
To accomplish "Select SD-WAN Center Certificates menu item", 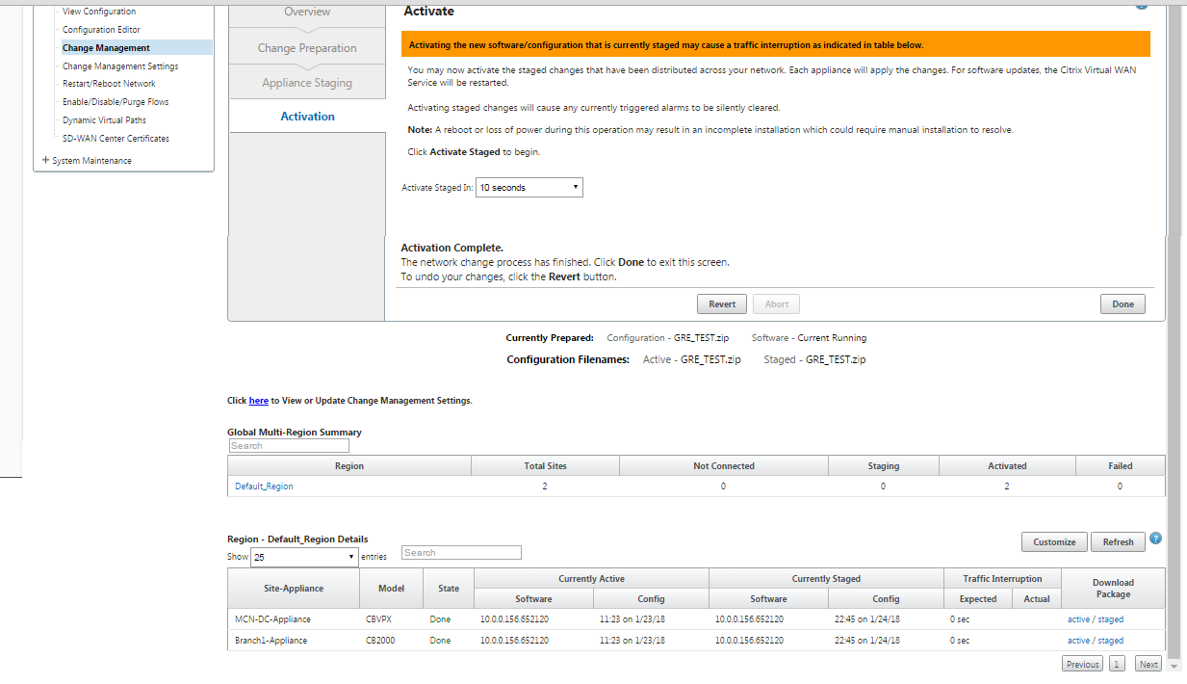I will pyautogui.click(x=116, y=139).
